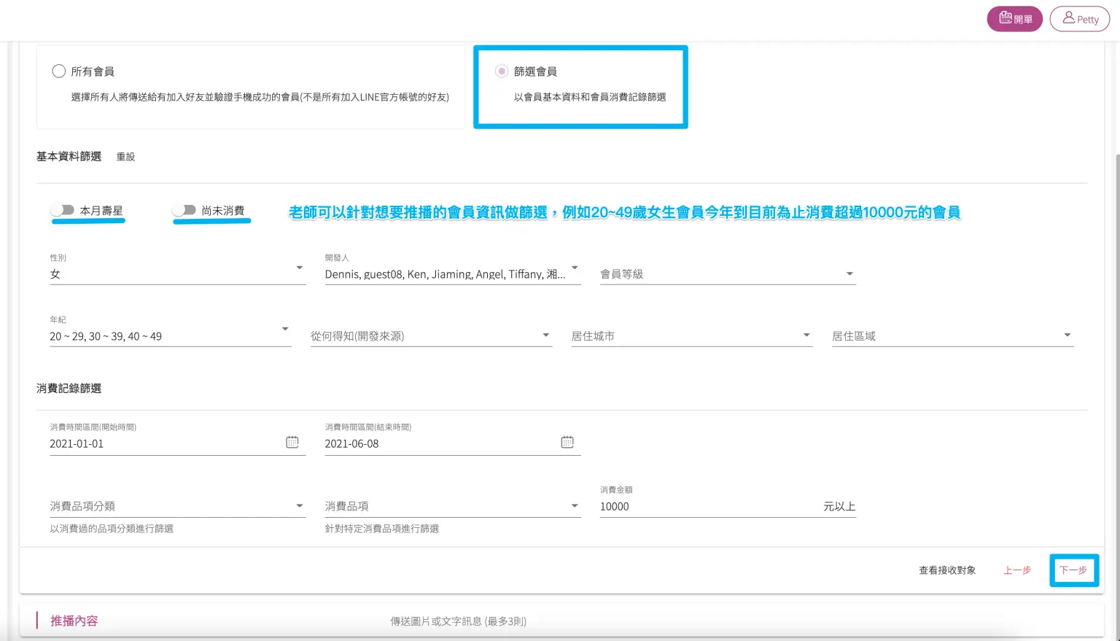Open the 居住城市 dropdown
This screenshot has height=641, width=1120.
click(691, 336)
